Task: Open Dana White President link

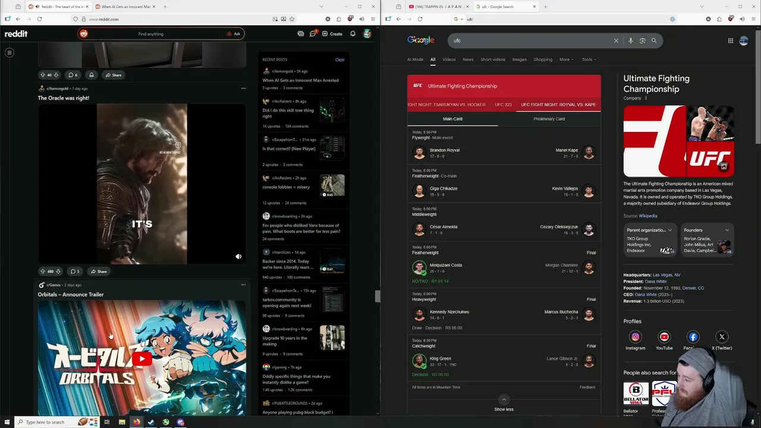Action: click(655, 281)
